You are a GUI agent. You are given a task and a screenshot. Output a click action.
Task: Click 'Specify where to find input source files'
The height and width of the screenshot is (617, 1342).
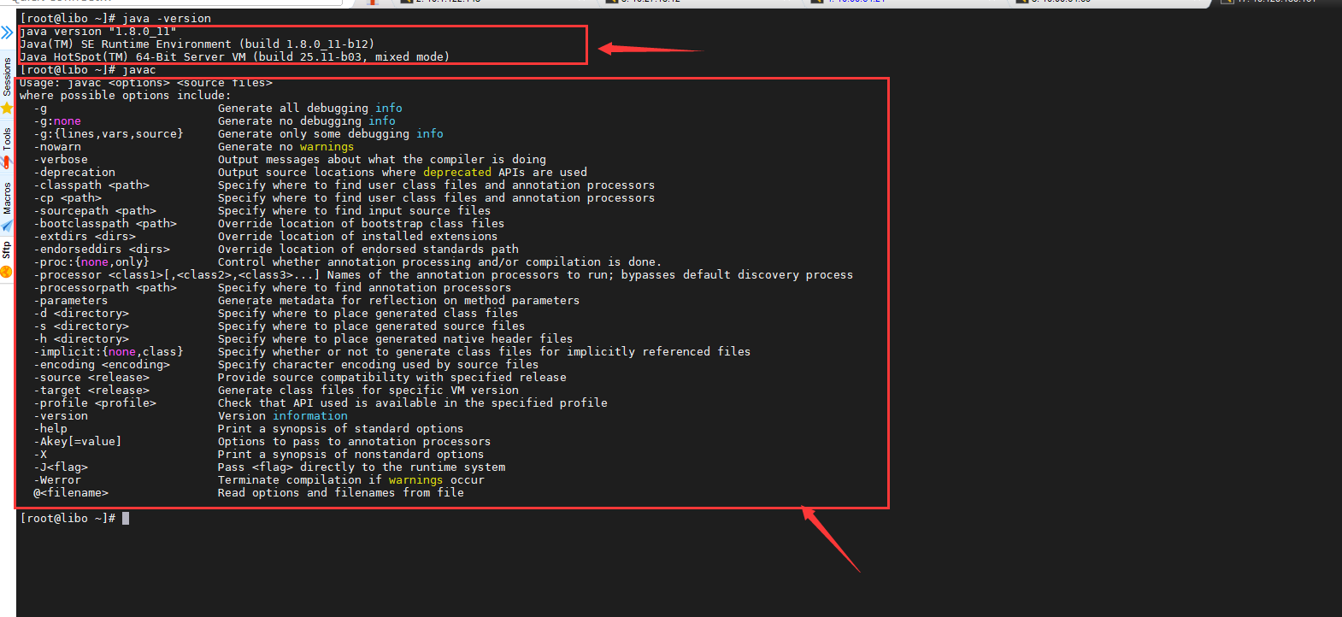pos(355,211)
